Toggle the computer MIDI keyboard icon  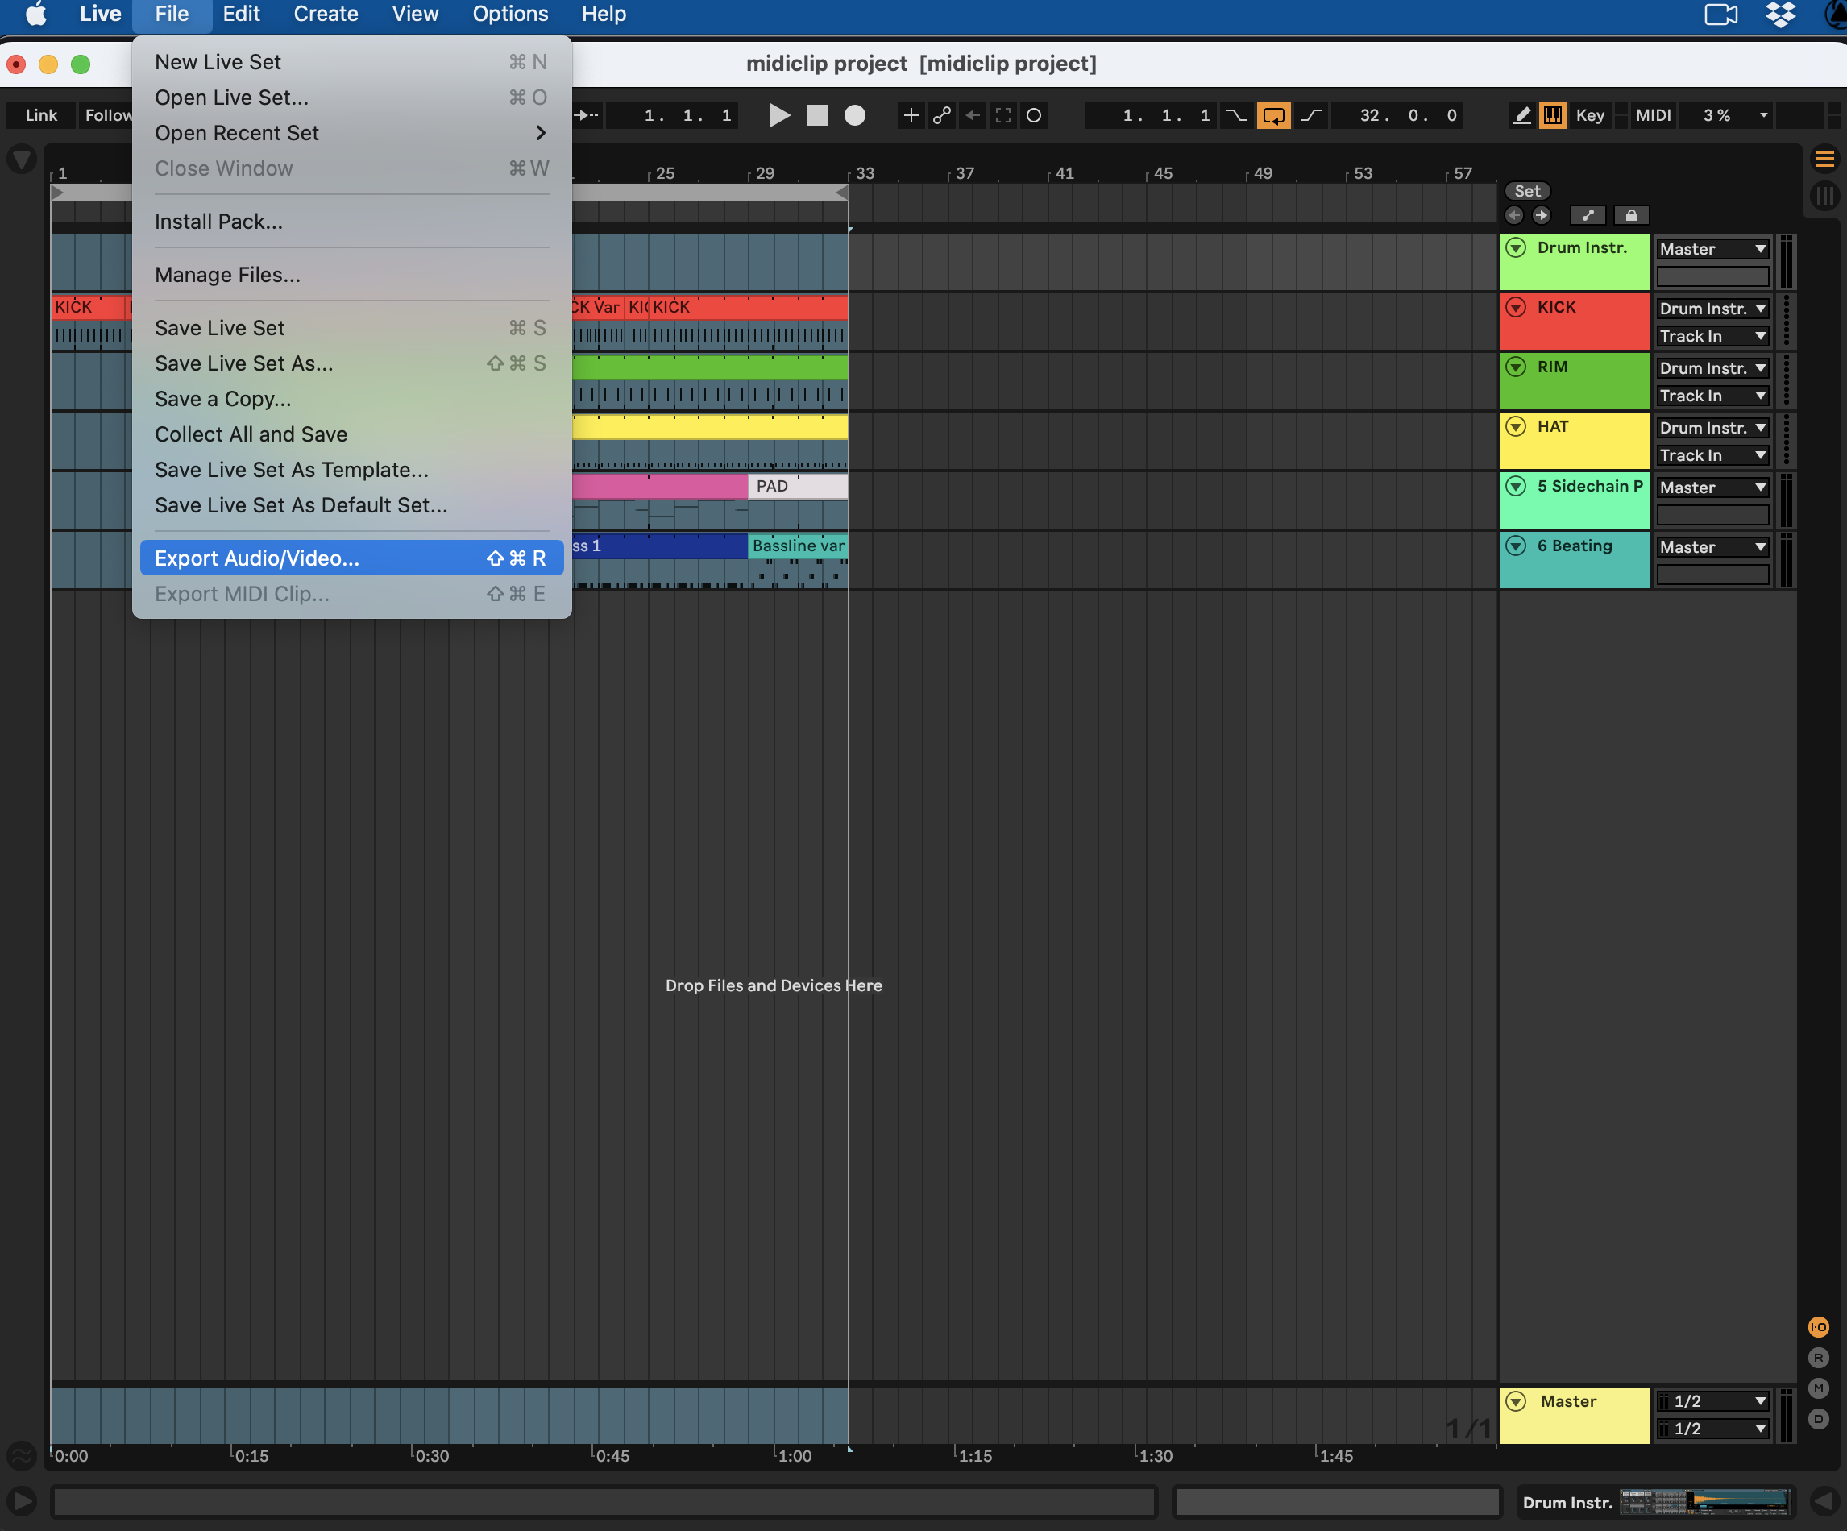click(x=1552, y=115)
